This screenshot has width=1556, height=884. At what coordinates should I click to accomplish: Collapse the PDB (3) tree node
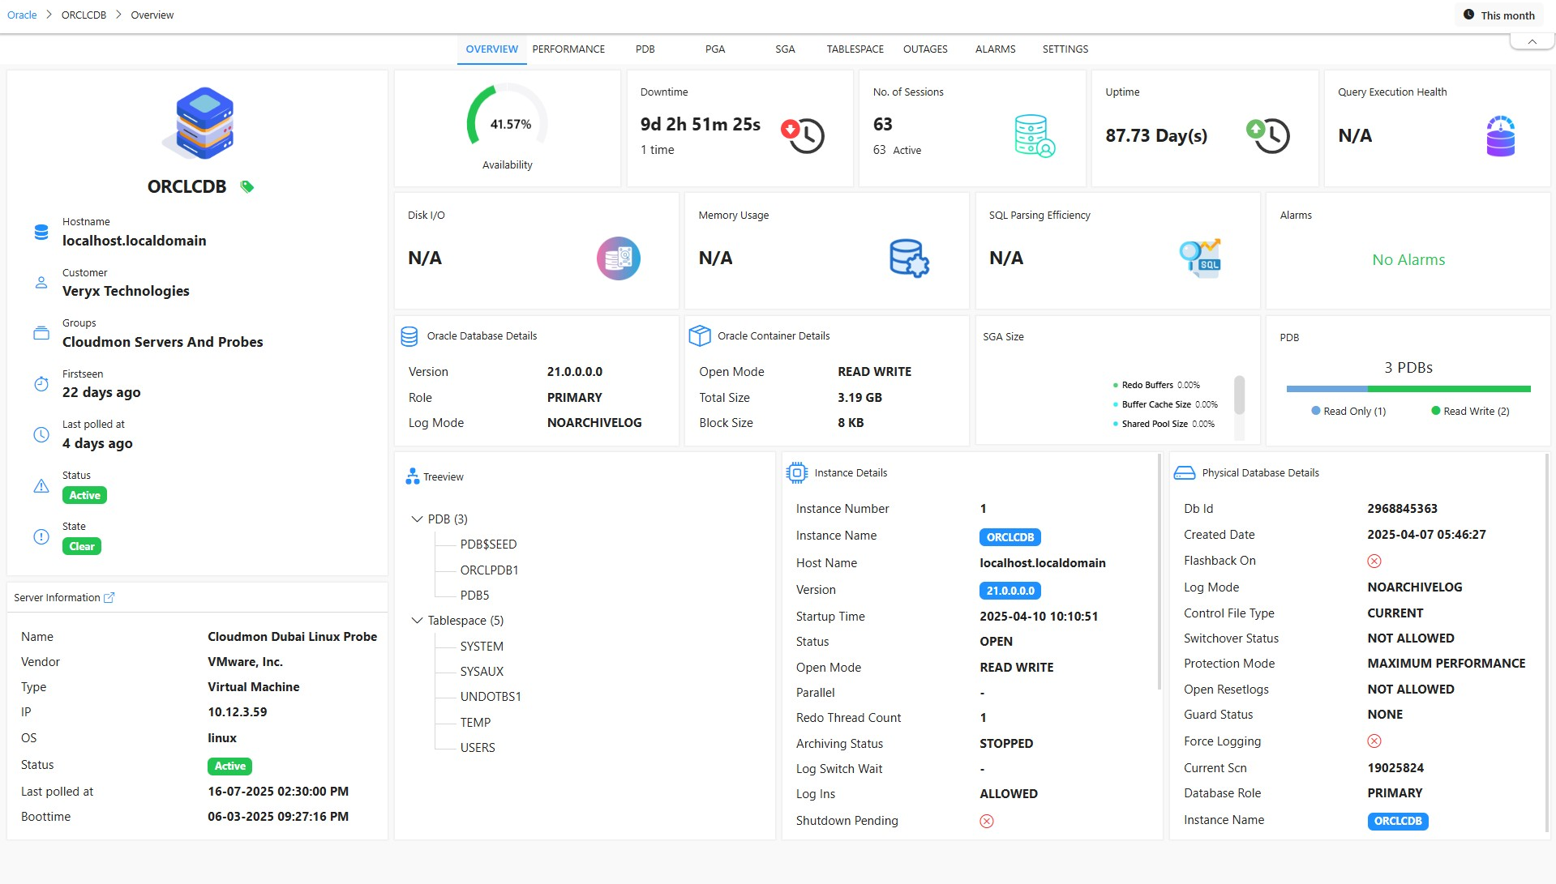pos(417,519)
